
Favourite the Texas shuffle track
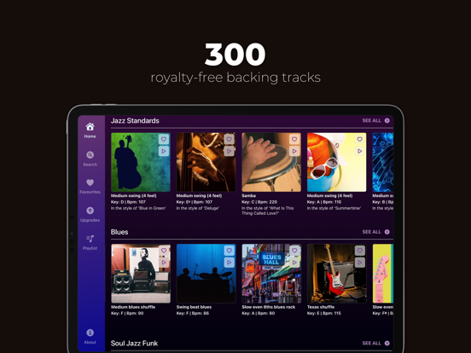(359, 251)
